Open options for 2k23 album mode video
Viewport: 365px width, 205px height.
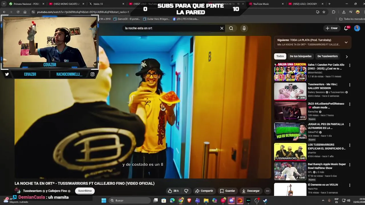point(350,104)
